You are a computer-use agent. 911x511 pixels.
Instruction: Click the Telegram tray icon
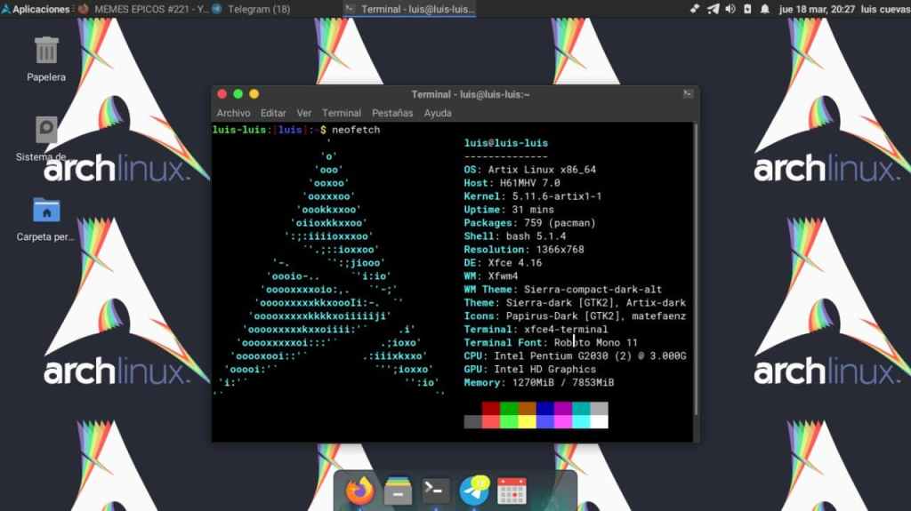(x=713, y=9)
